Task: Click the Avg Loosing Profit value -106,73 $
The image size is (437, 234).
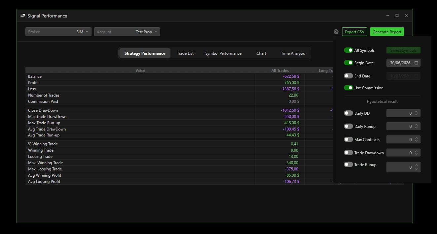Action: (x=291, y=182)
